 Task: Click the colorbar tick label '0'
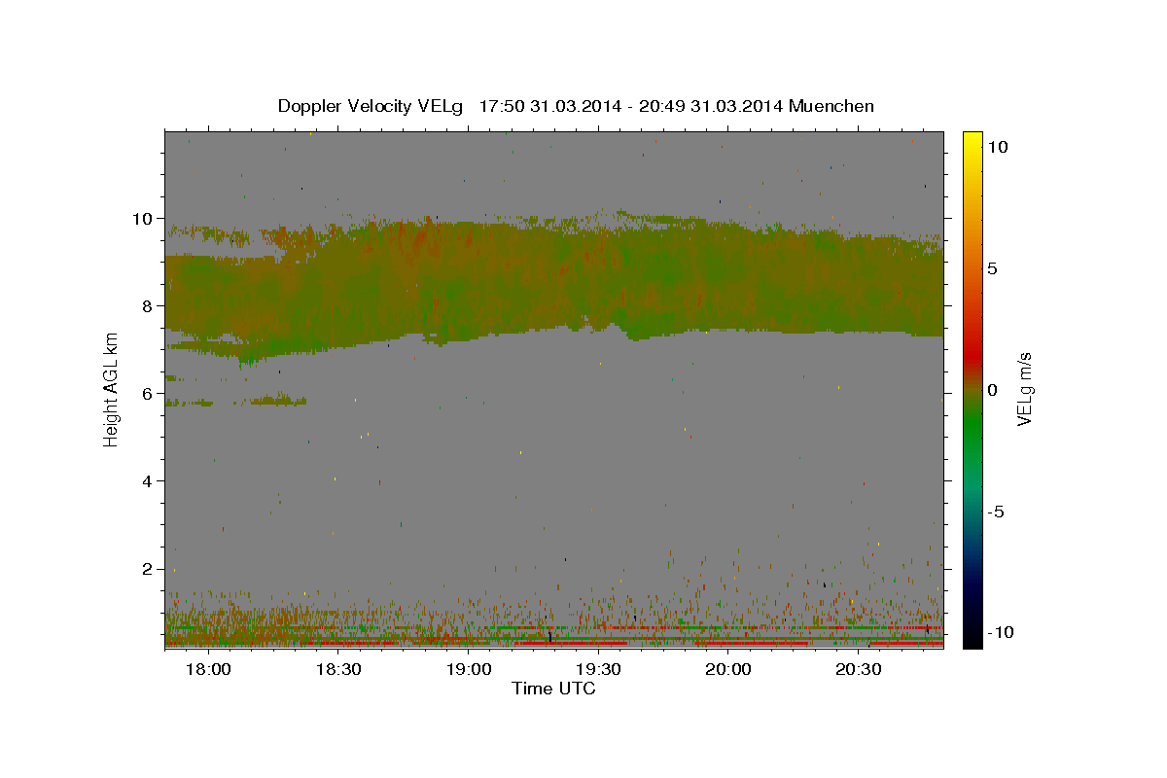point(993,389)
